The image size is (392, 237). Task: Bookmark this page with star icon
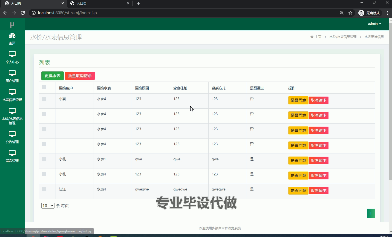click(350, 13)
